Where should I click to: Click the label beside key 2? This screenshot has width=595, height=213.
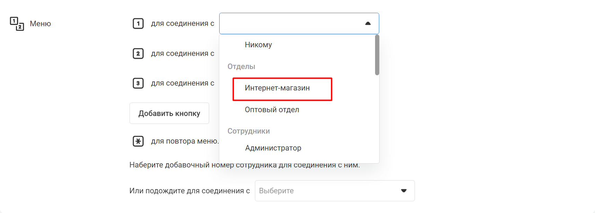pos(183,54)
